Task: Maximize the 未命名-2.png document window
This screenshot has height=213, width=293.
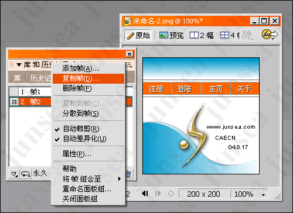Action: click(264, 21)
